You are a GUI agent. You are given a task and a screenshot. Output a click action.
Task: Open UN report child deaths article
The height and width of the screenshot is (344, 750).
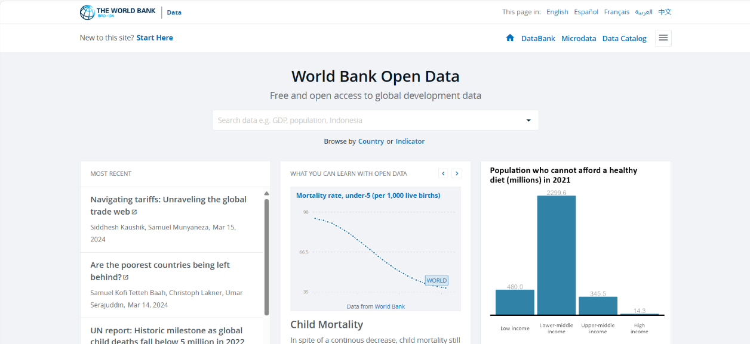click(x=167, y=336)
